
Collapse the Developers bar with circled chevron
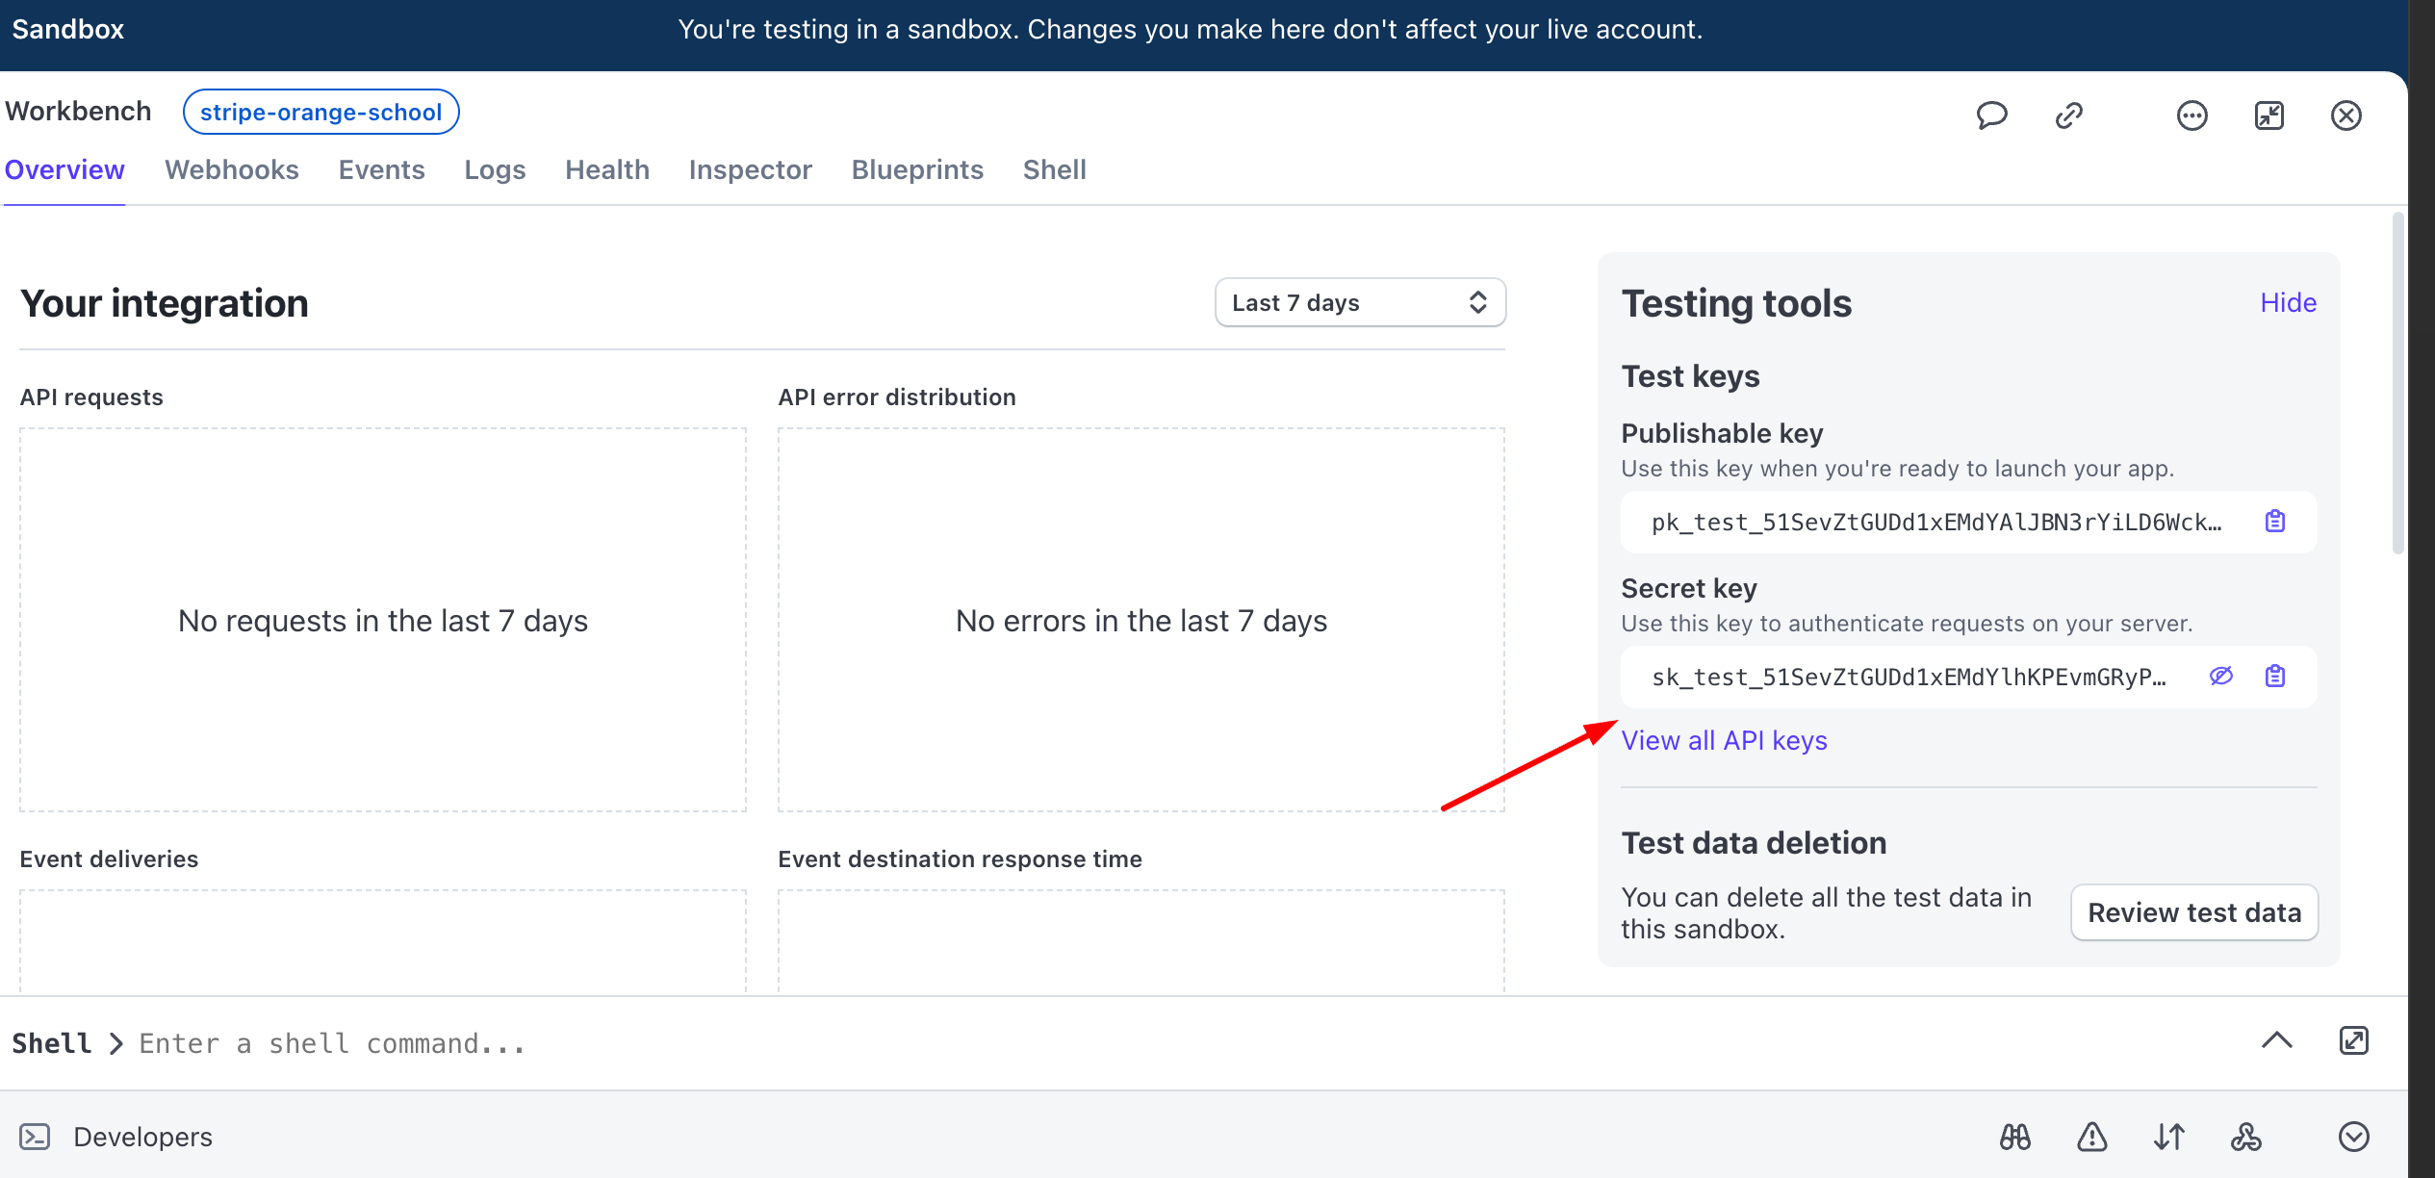tap(2353, 1137)
